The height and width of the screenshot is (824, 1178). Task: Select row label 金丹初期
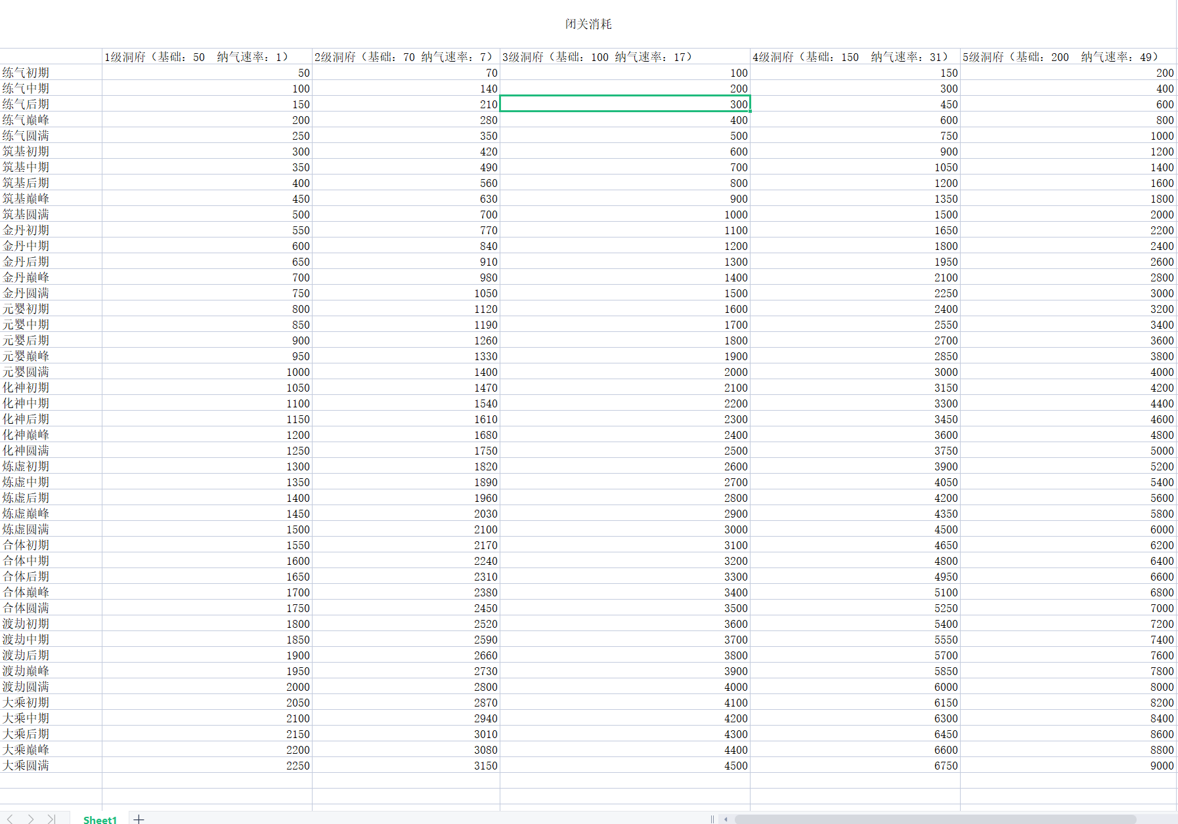[x=51, y=230]
